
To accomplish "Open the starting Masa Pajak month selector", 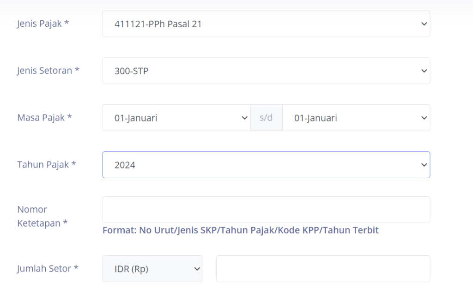I will (176, 118).
